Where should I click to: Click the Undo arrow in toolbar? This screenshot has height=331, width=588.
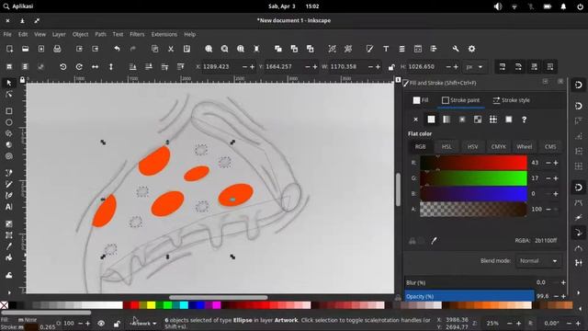[x=117, y=49]
